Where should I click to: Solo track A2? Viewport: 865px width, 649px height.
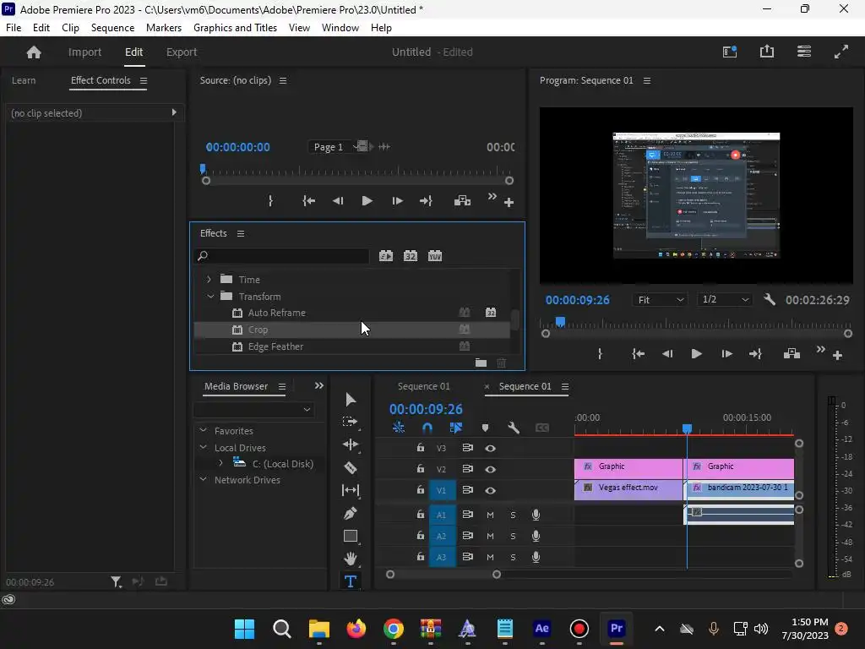(513, 536)
